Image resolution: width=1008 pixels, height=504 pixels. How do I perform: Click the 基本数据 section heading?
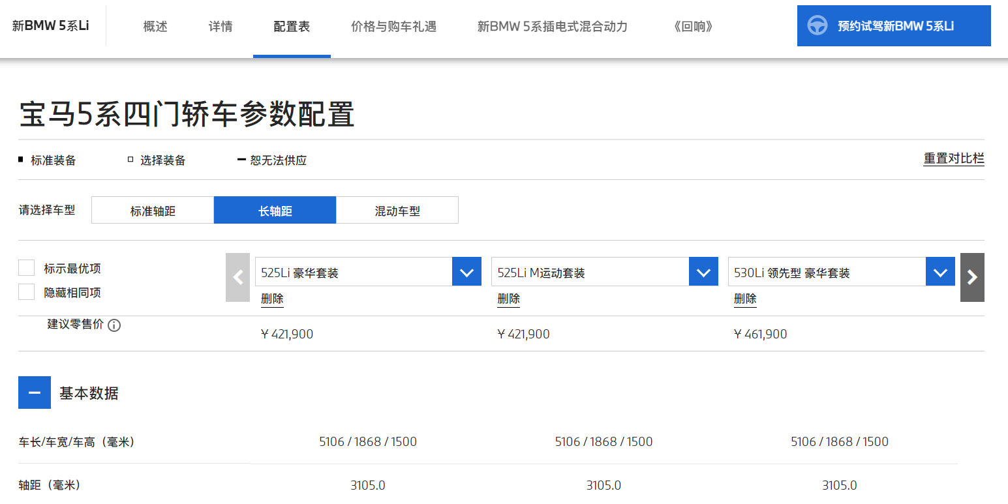[x=89, y=393]
